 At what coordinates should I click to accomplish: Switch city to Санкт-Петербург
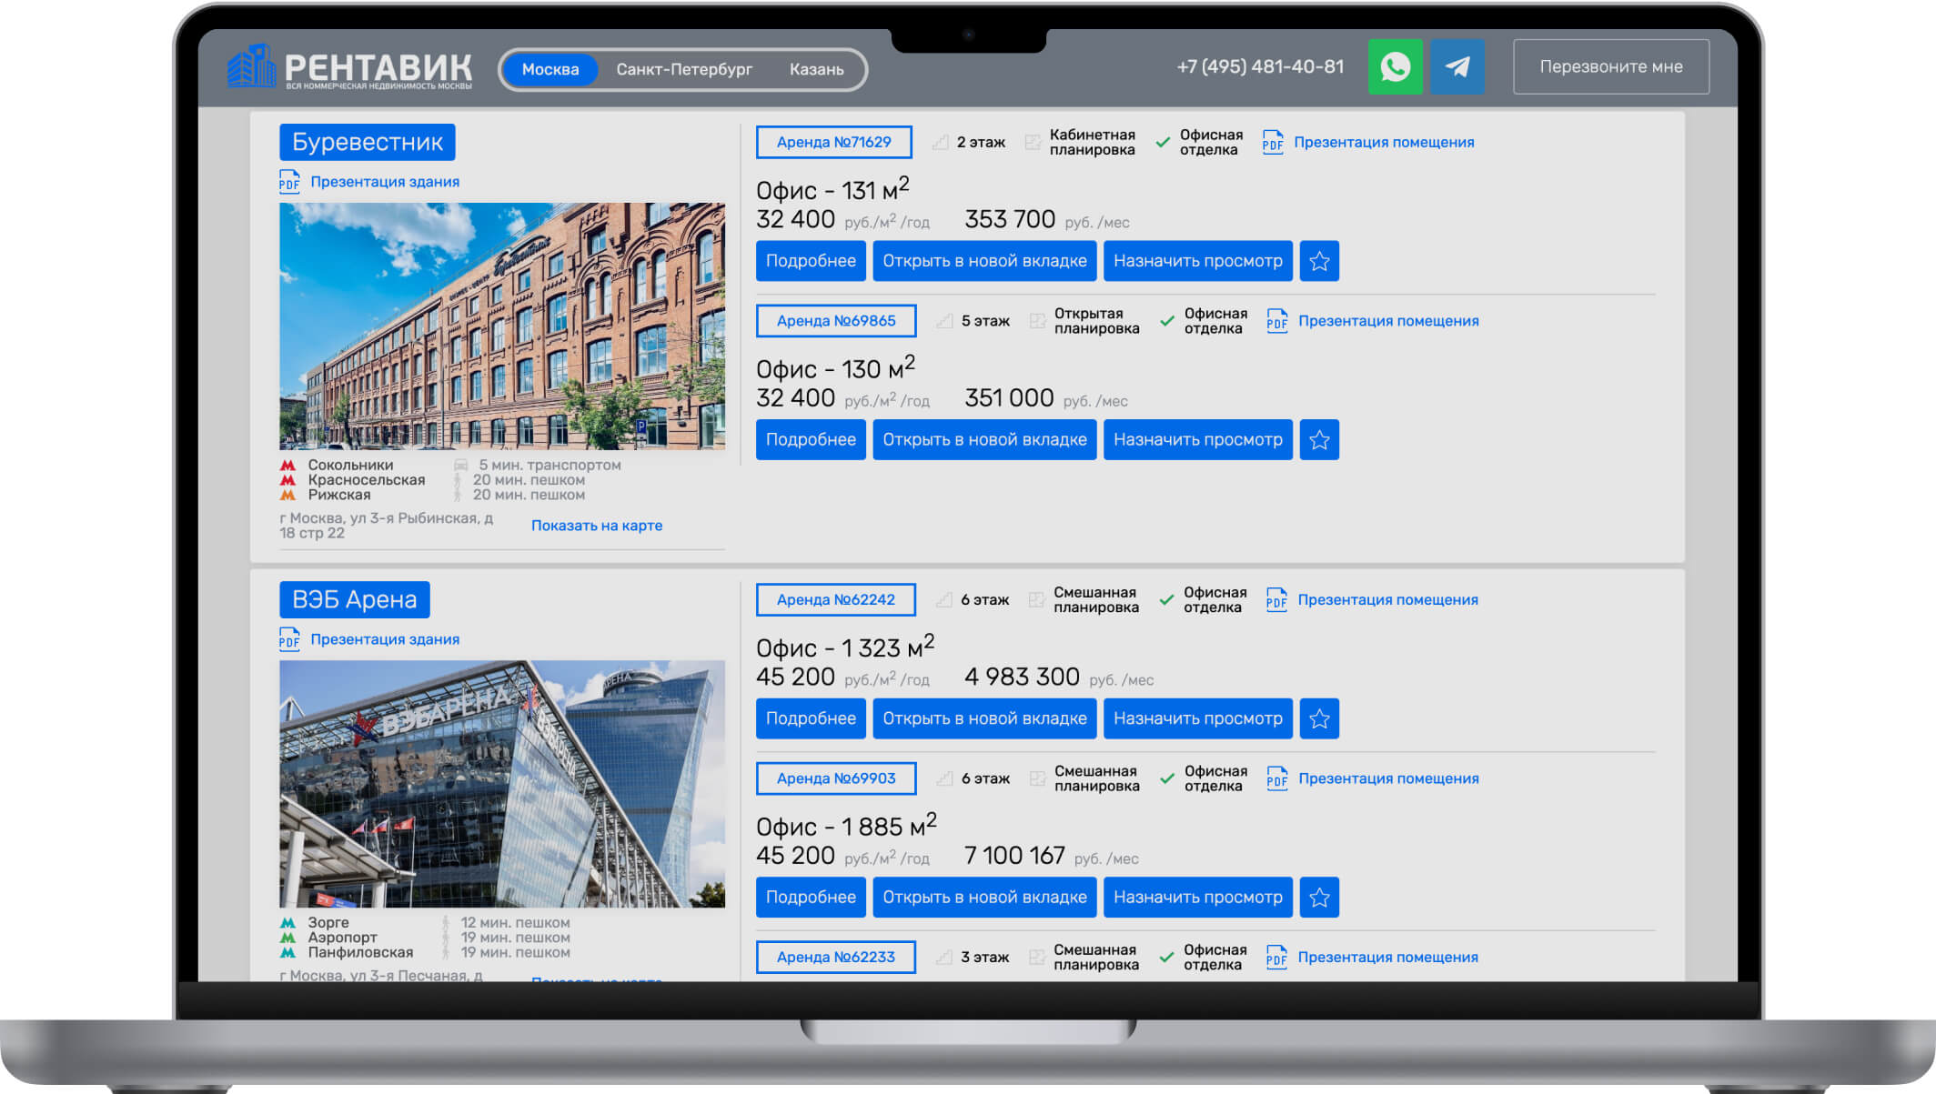point(684,69)
